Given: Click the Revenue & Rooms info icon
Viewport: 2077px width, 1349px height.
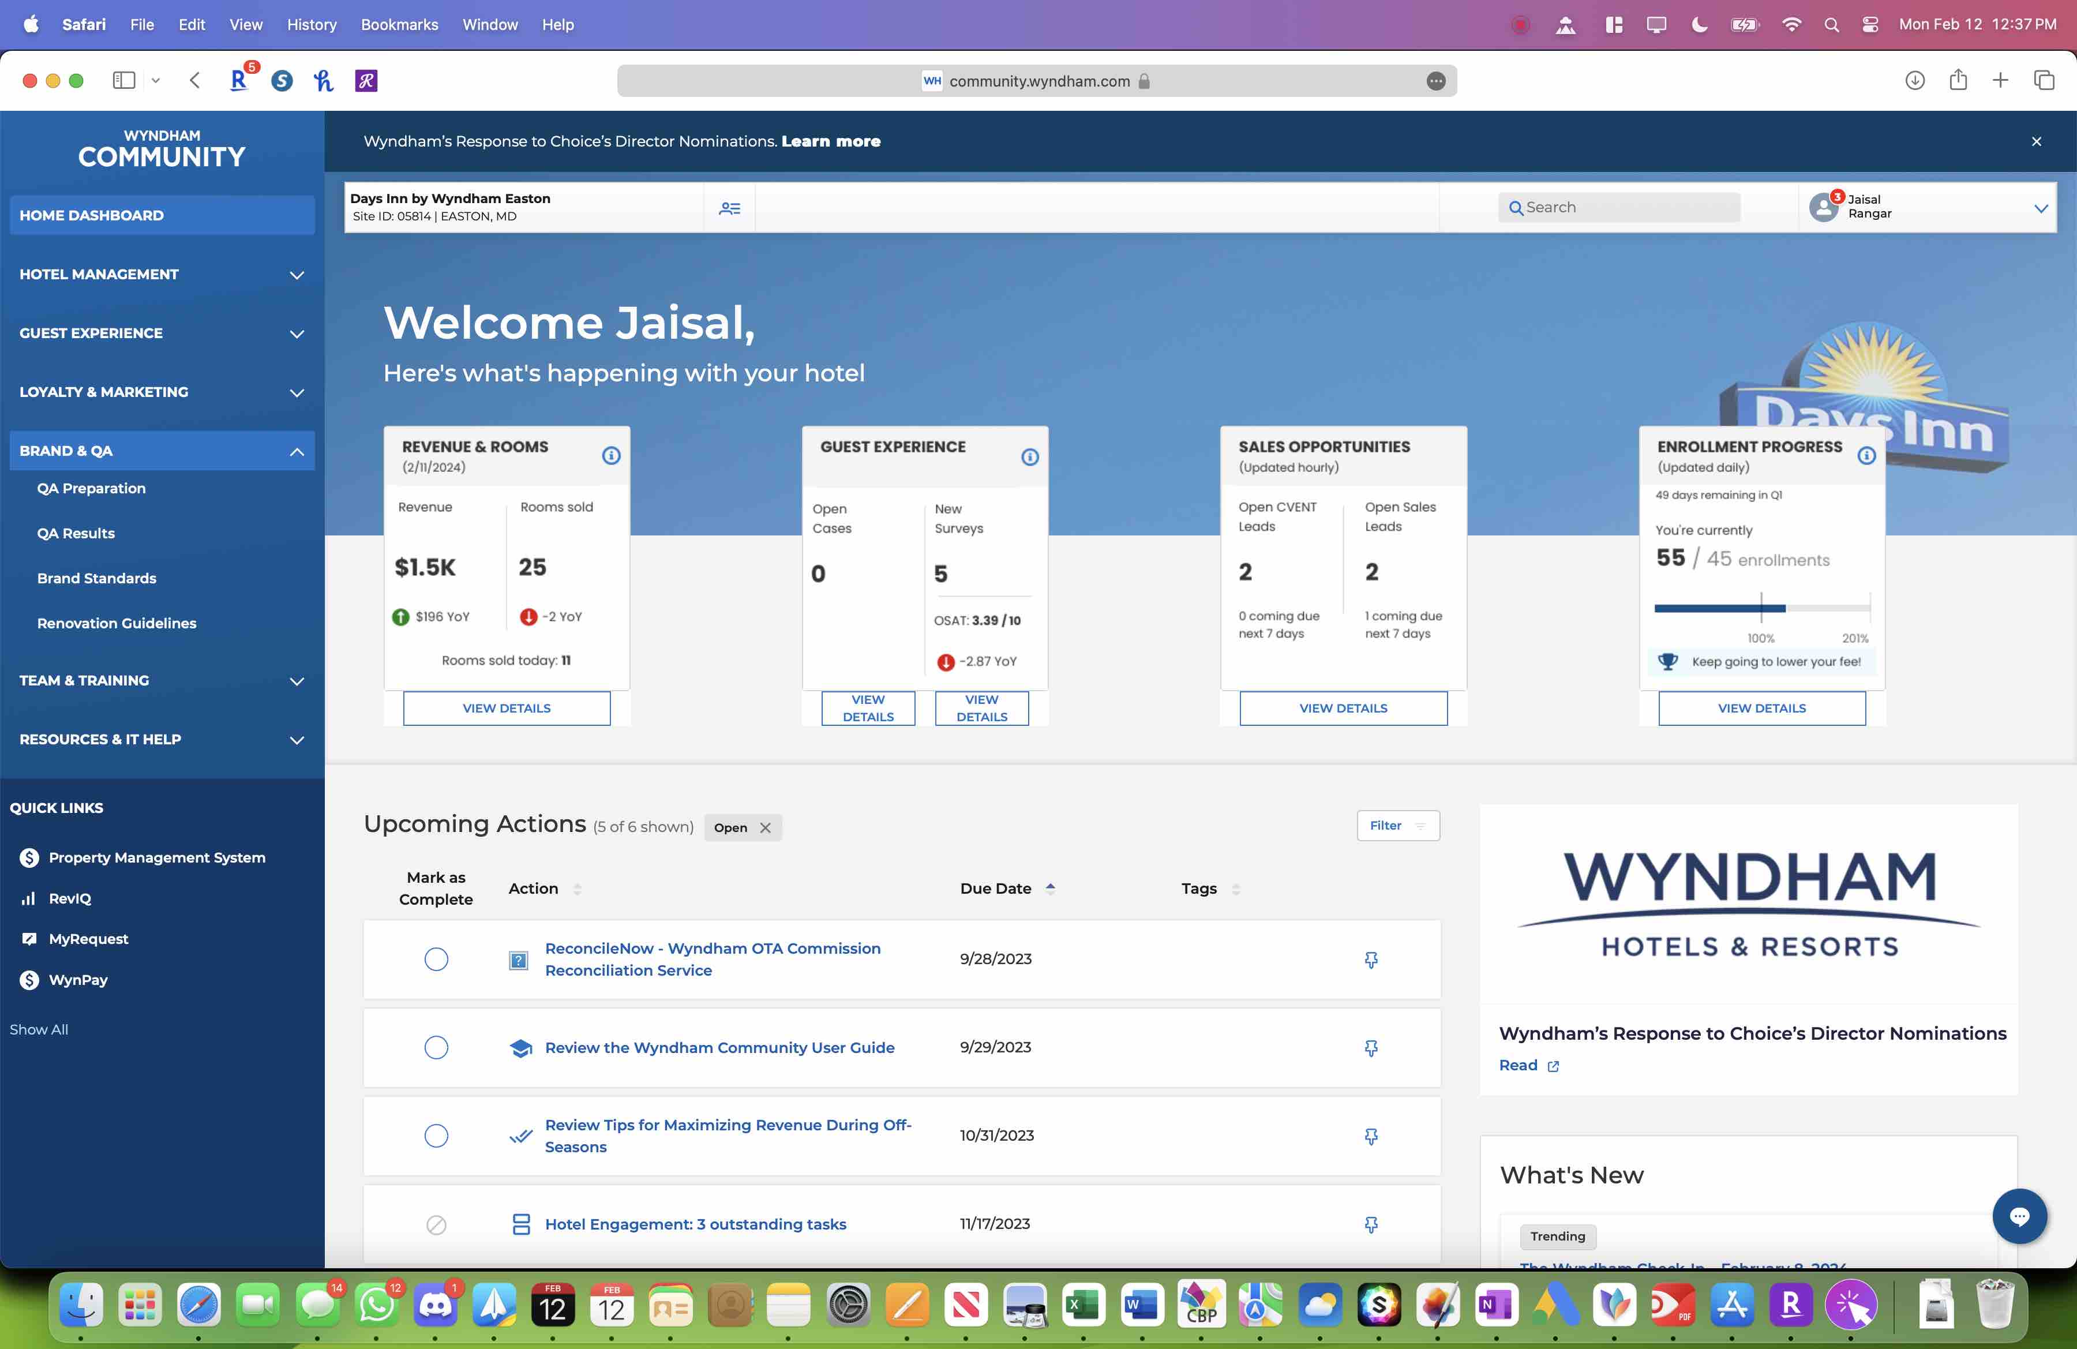Looking at the screenshot, I should point(611,455).
